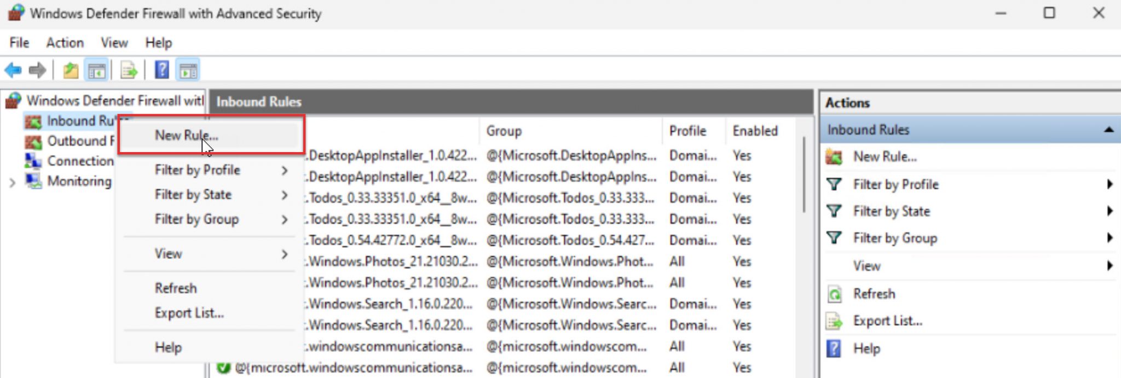Expand View arrow in Actions pane
This screenshot has height=378, width=1121.
1110,266
